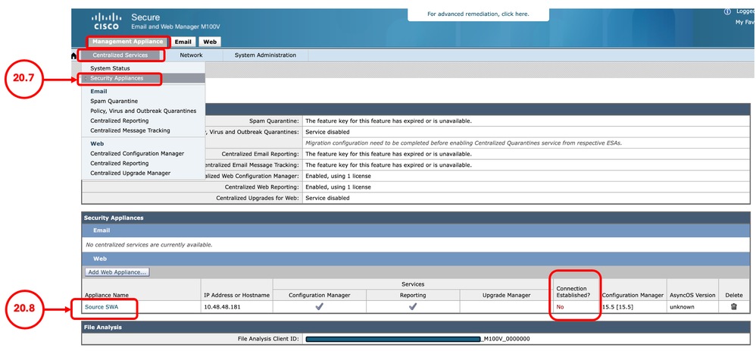Select Centralized Message Tracking menu item
Screen dimensions: 756x351
click(x=130, y=130)
